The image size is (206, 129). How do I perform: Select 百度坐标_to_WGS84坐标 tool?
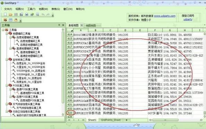pos(31,63)
